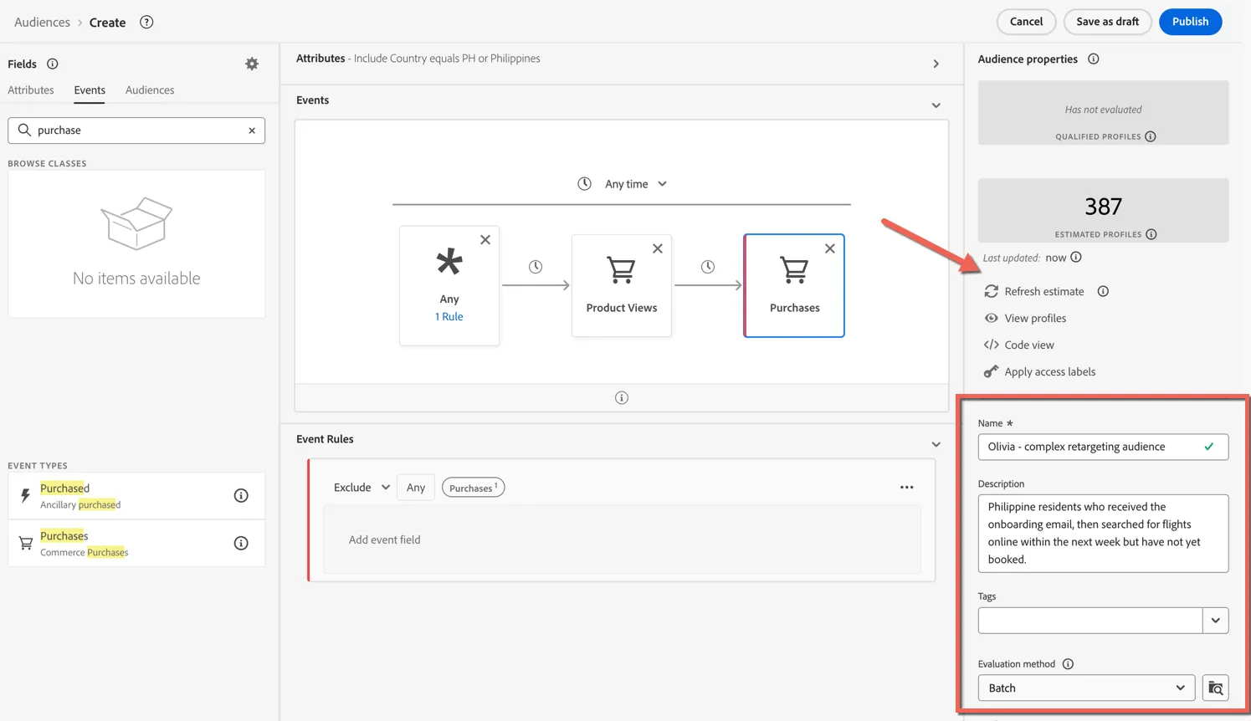Show info for the Fields panel
The image size is (1251, 721).
53,64
